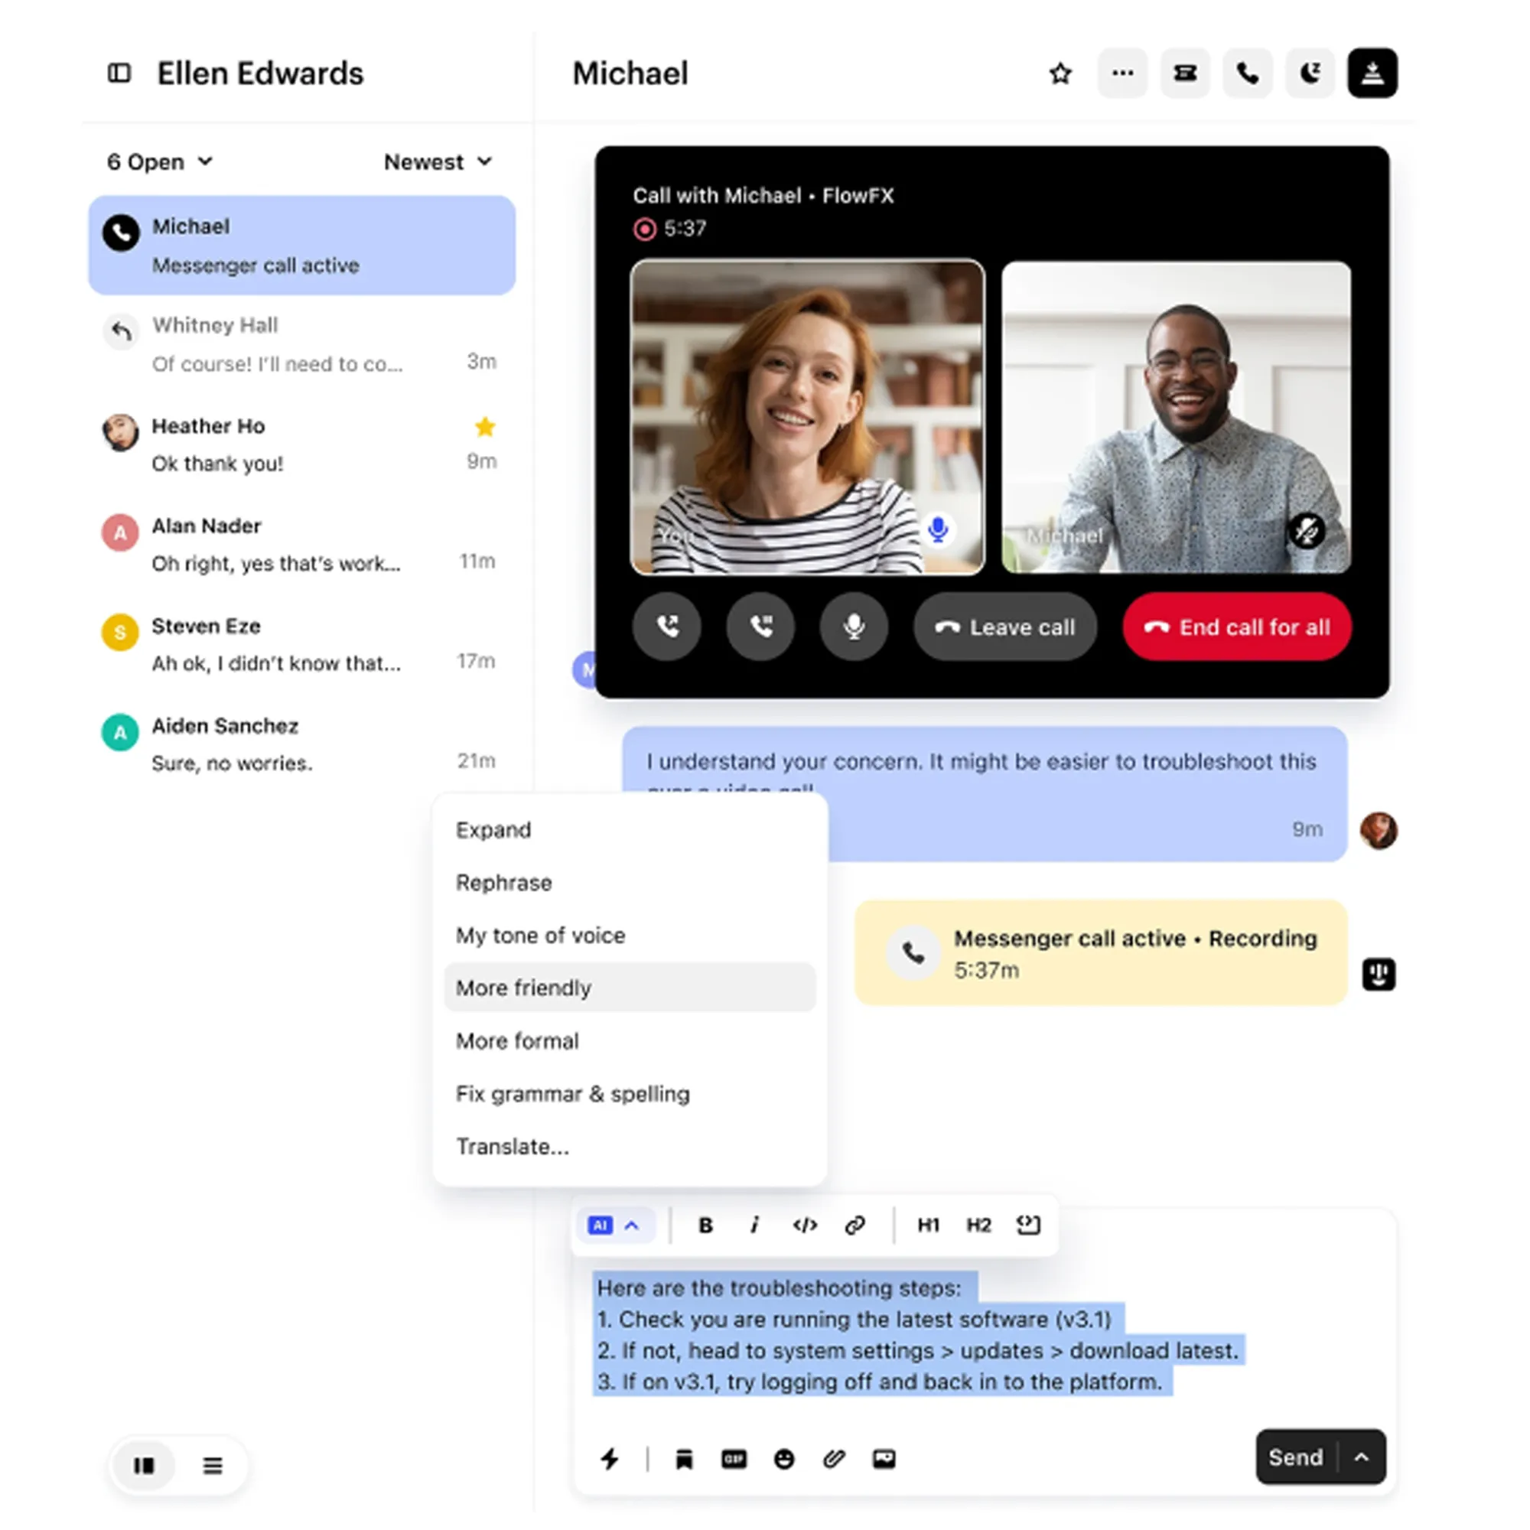This screenshot has width=1530, height=1530.
Task: Click the phone icon in the yellow call card
Action: click(x=913, y=952)
